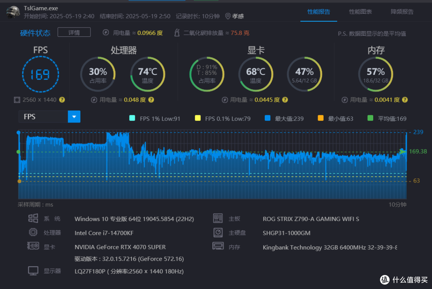Click the GPU 47% 5.64/12 GB memory gauge
This screenshot has width=432, height=289.
304,74
